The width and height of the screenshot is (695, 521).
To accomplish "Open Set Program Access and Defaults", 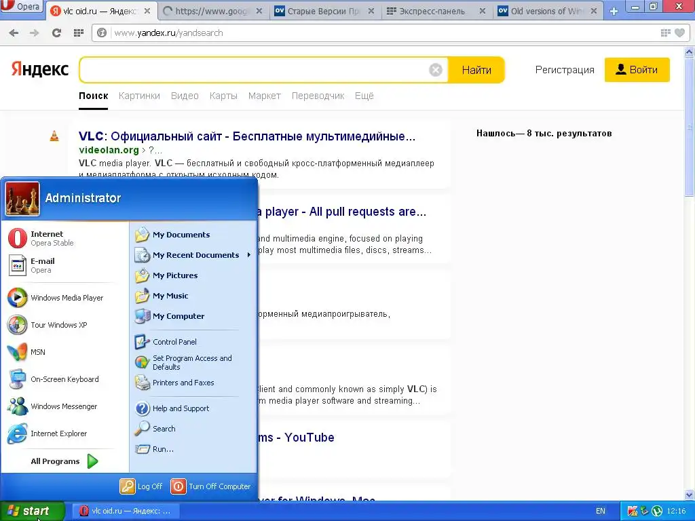I will pyautogui.click(x=193, y=362).
